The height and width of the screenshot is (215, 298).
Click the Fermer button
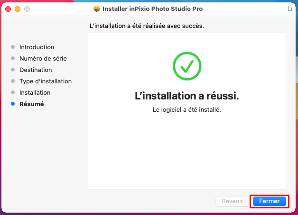270,201
